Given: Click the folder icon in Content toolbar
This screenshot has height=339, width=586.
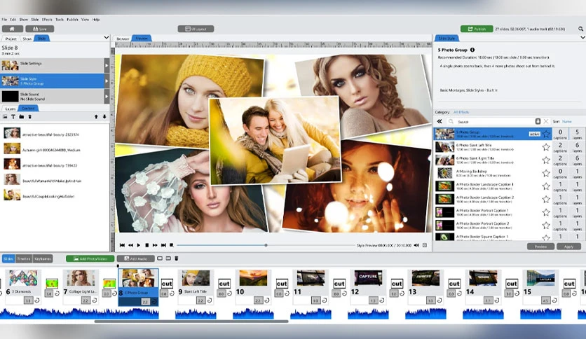Looking at the screenshot, I should pyautogui.click(x=21, y=117).
